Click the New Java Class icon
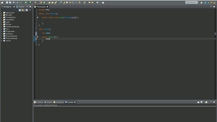The image size is (217, 122). 44,2
